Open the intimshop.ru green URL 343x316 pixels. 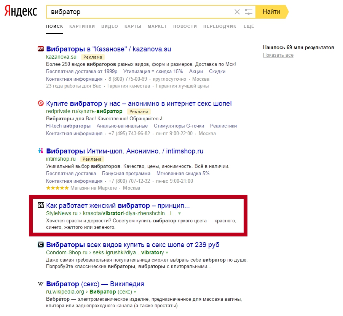click(x=61, y=159)
